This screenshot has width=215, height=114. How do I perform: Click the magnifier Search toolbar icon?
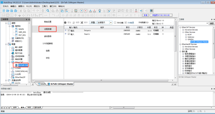click(48, 11)
